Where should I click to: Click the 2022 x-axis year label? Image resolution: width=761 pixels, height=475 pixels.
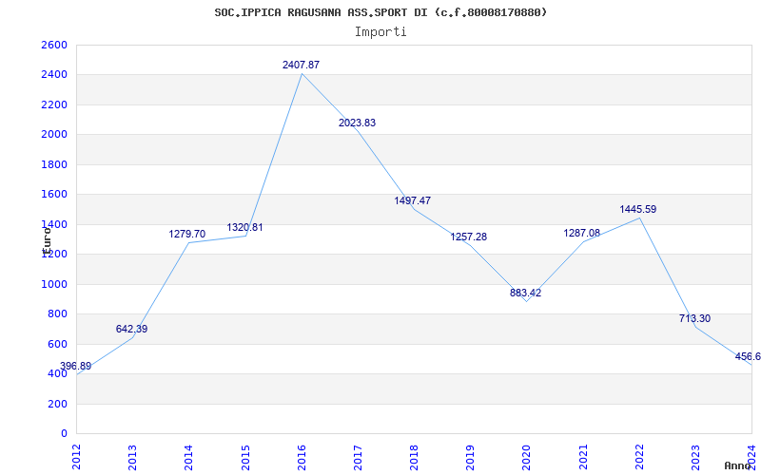point(639,458)
